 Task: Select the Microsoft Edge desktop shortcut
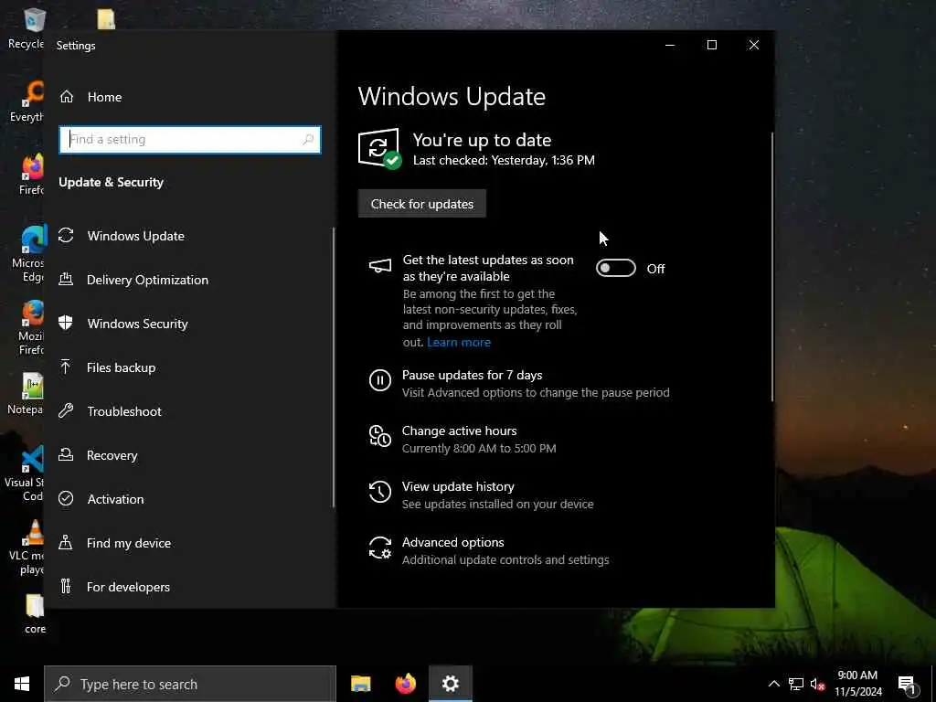coord(27,254)
